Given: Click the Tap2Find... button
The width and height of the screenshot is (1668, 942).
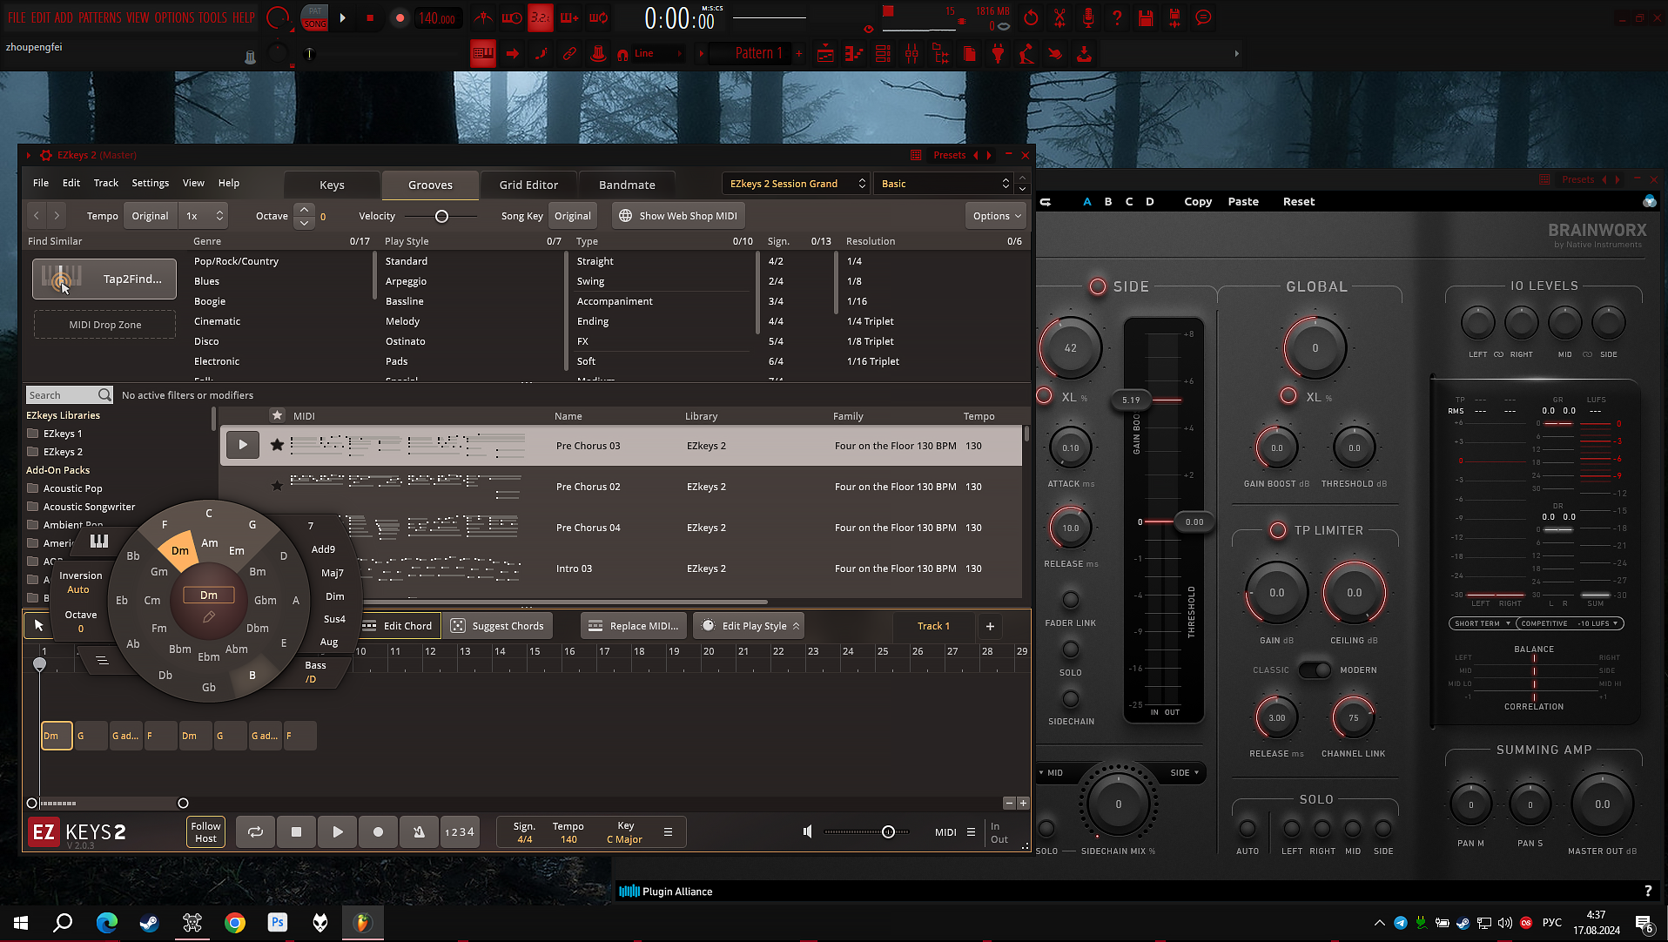Looking at the screenshot, I should pos(104,279).
